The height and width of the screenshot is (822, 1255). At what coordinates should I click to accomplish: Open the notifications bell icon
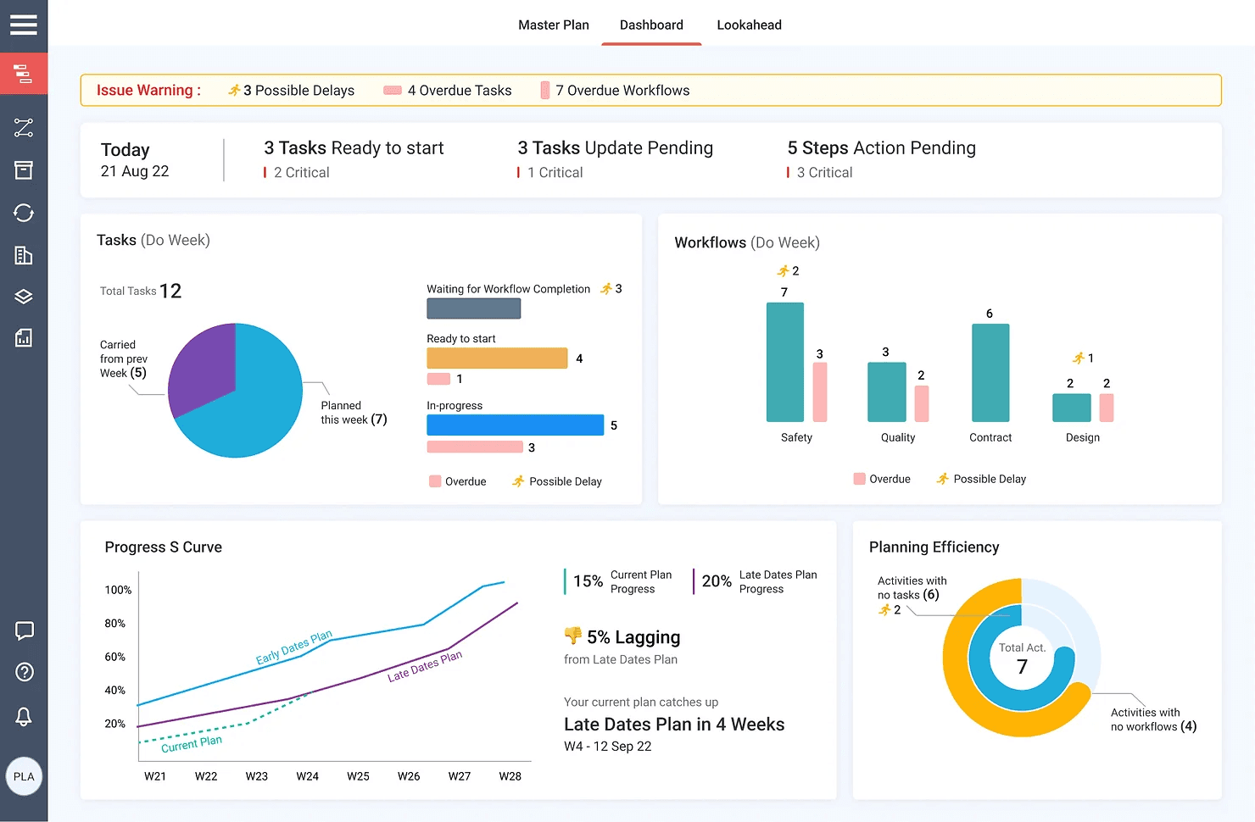(x=24, y=716)
